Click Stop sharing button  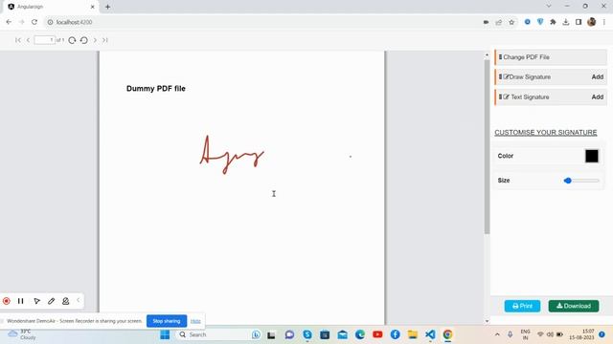click(x=167, y=321)
